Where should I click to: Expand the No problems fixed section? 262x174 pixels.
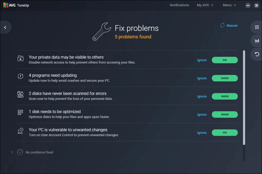tap(12, 152)
